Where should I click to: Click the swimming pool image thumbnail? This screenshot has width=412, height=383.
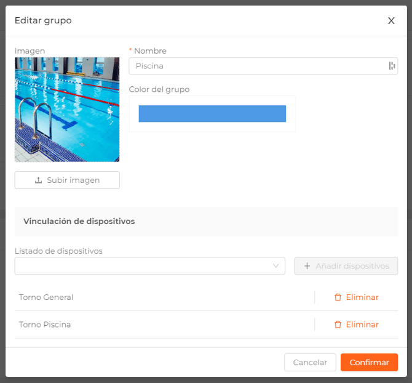[x=67, y=110]
